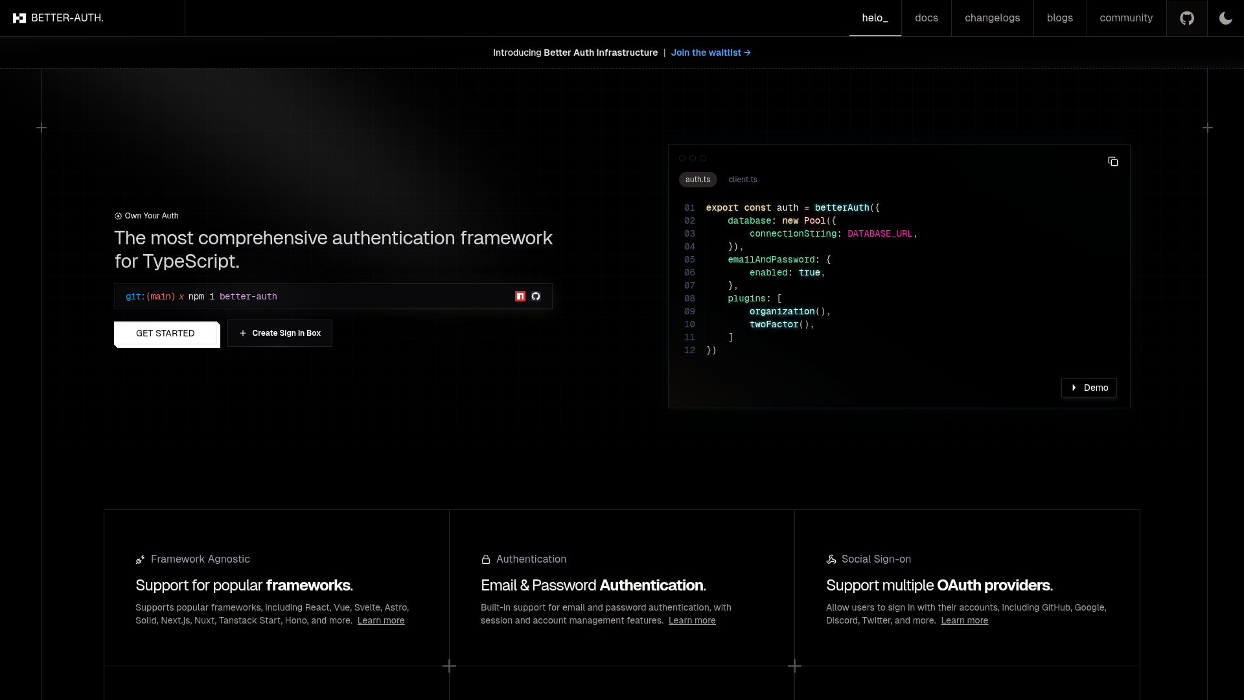Select the auth.ts tab
Viewport: 1244px width, 700px height.
[x=697, y=180]
